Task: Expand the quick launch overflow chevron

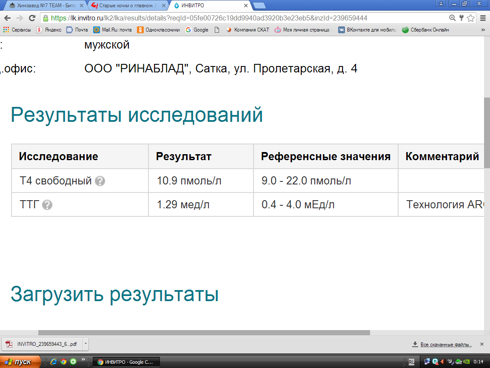Action: (83, 360)
